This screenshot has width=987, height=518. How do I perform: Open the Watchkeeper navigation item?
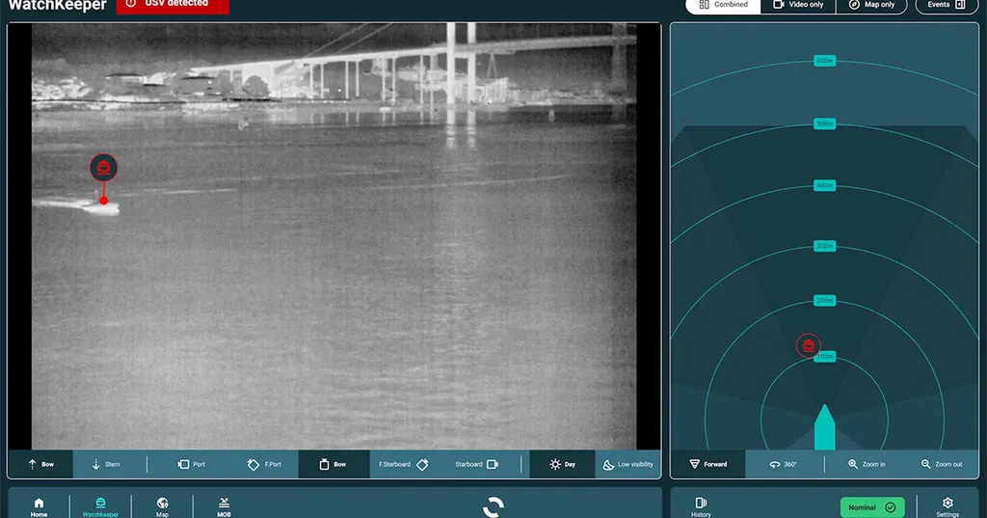[100, 506]
